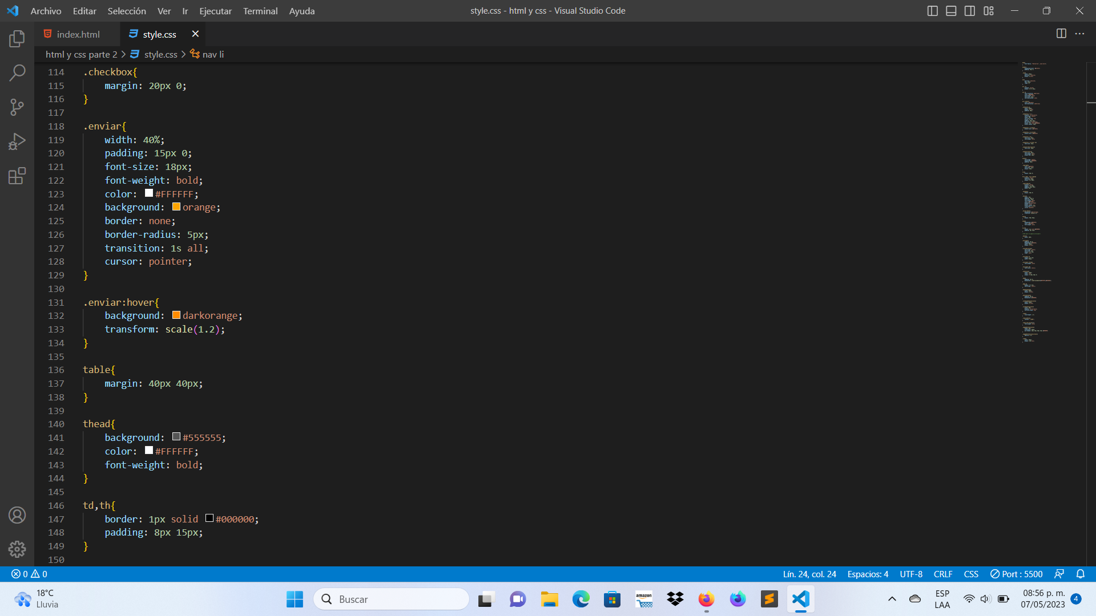Click the darkorange color swatch on line 132

(176, 315)
